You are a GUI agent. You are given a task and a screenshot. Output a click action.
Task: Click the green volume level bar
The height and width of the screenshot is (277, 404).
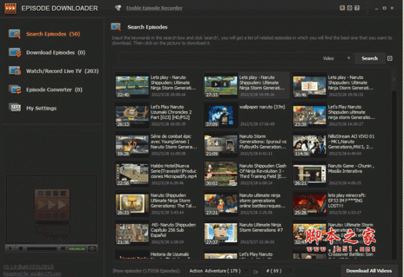tap(77, 249)
